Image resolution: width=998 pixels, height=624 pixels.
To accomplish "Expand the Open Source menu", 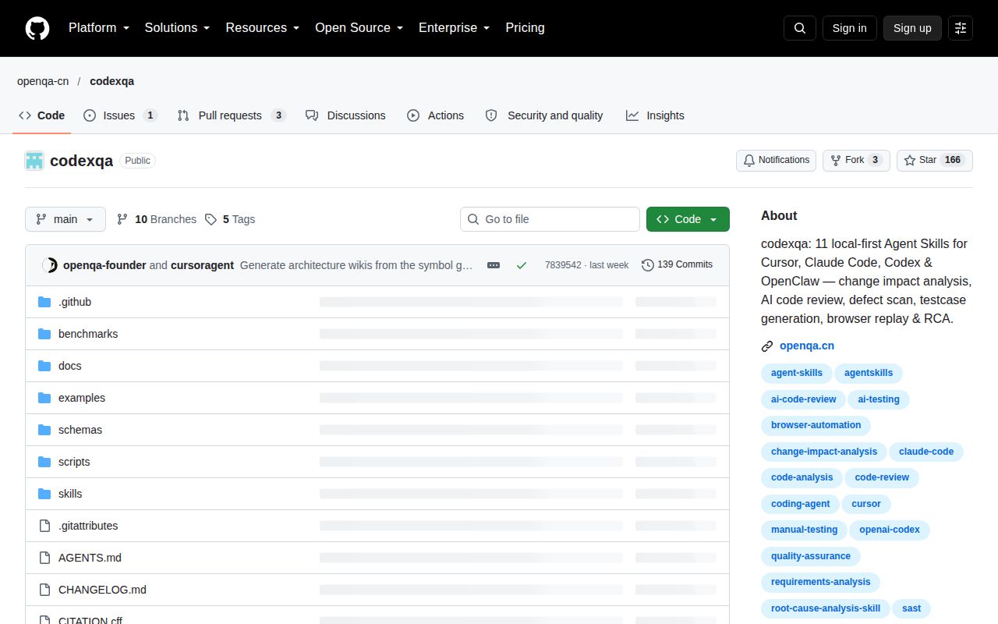I will click(359, 28).
